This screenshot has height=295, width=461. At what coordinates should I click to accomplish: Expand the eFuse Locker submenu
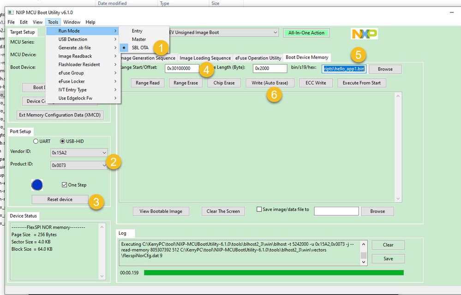pos(83,81)
